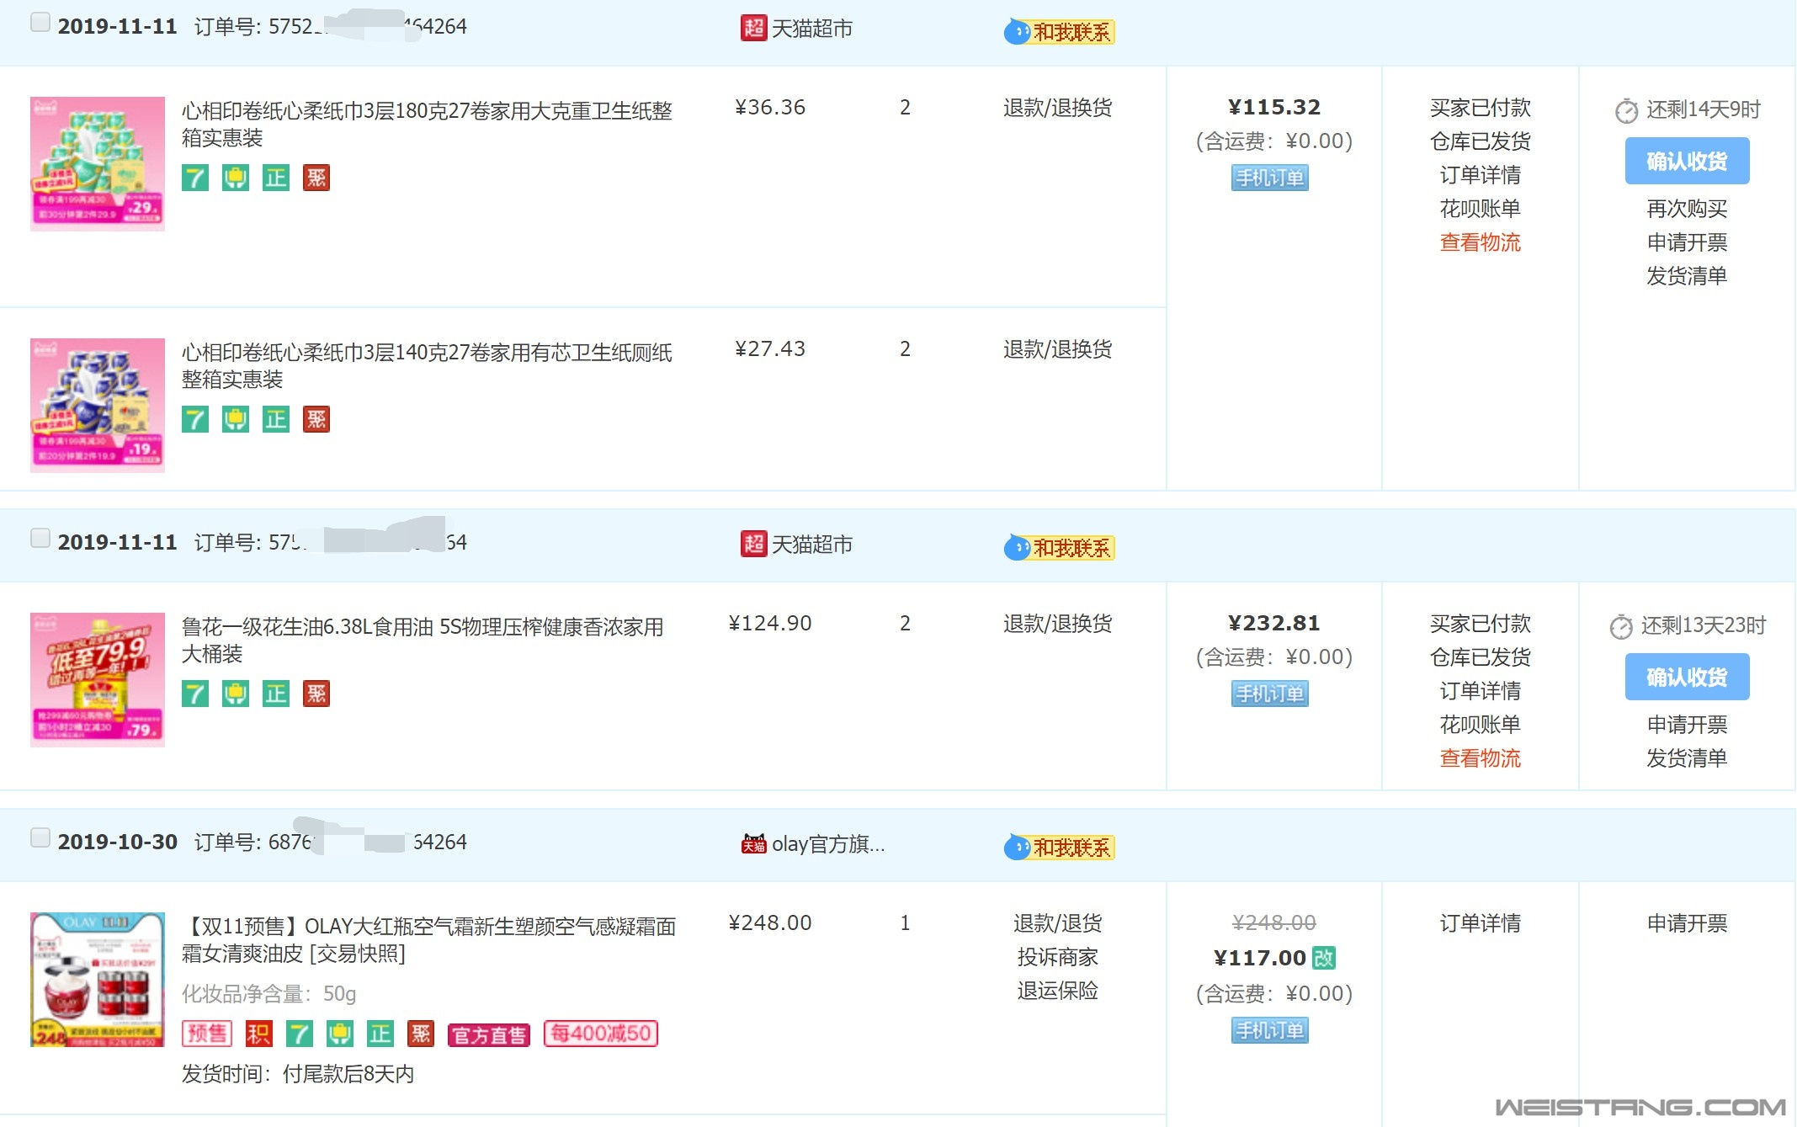The image size is (1797, 1127).
Task: Open the OLAY大红瓶空气霜 product title
Action: click(x=429, y=939)
